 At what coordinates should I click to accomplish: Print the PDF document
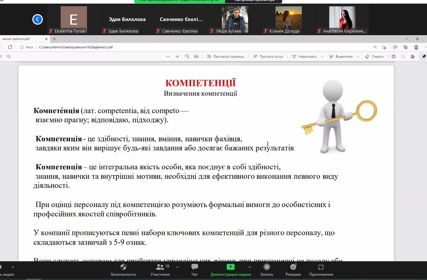[x=394, y=57]
